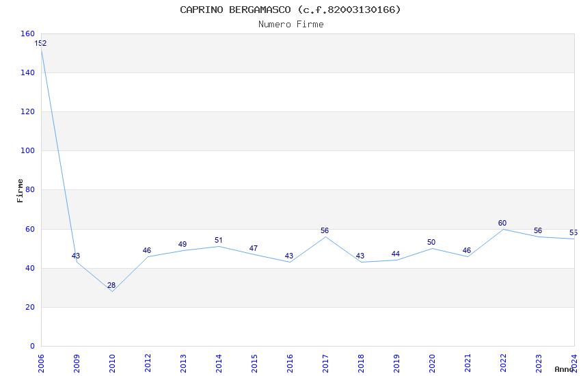Select the data value 43 for year 2009
This screenshot has height=376, width=581.
76,256
